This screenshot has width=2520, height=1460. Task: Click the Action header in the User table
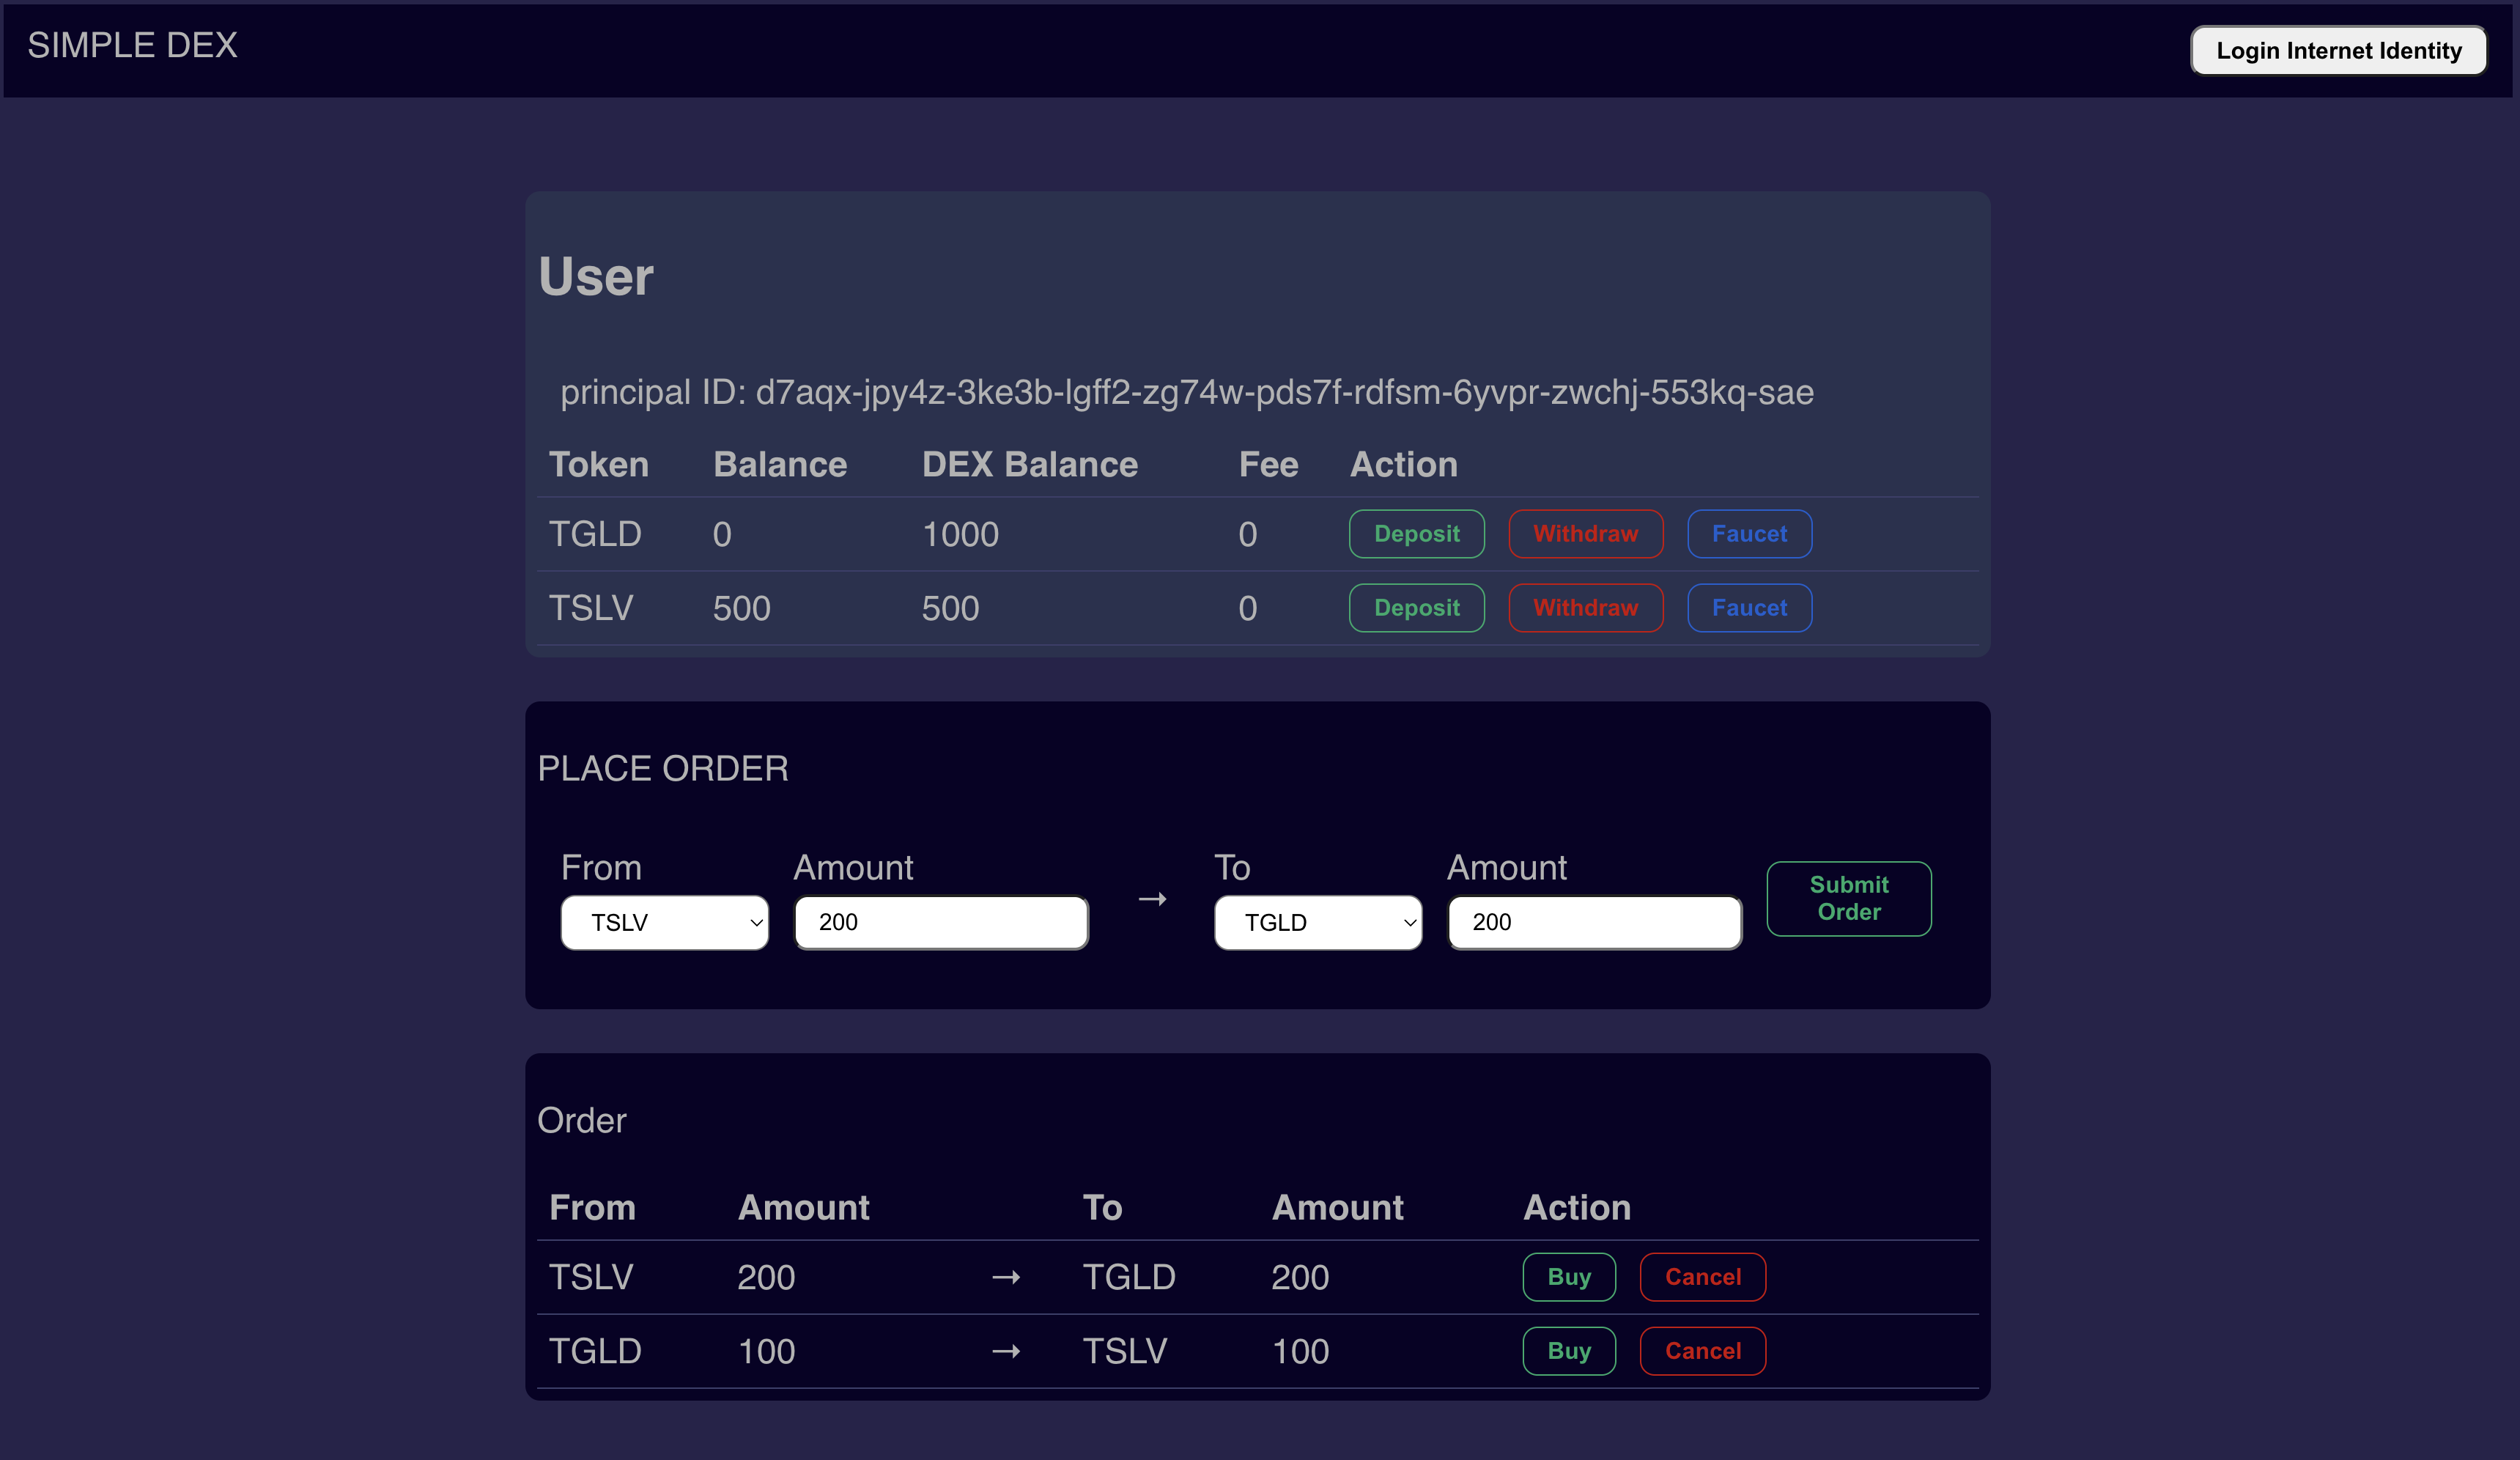point(1404,464)
